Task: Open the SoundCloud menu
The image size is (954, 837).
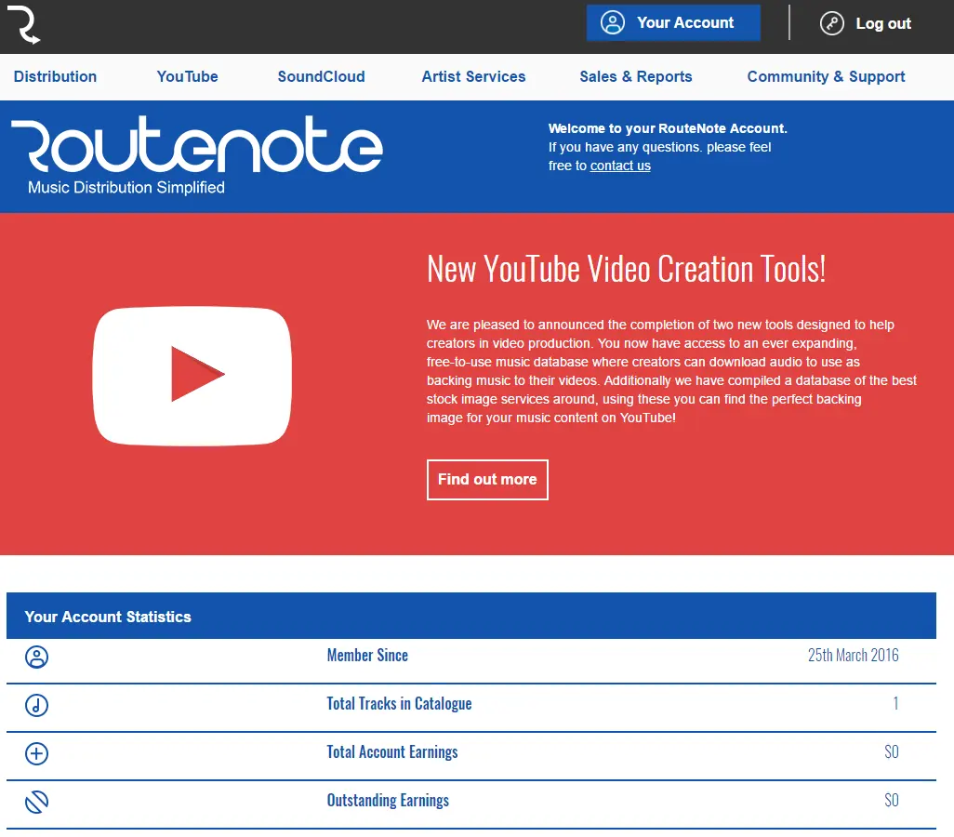Action: [x=321, y=76]
